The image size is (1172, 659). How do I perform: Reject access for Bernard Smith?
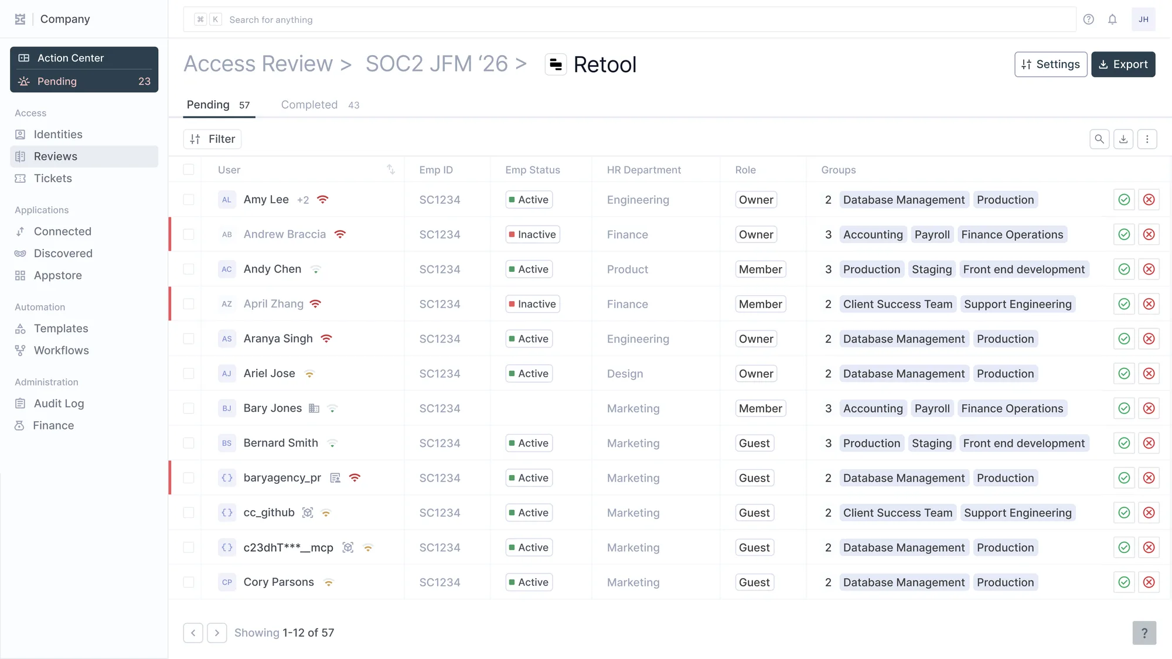[x=1149, y=443]
